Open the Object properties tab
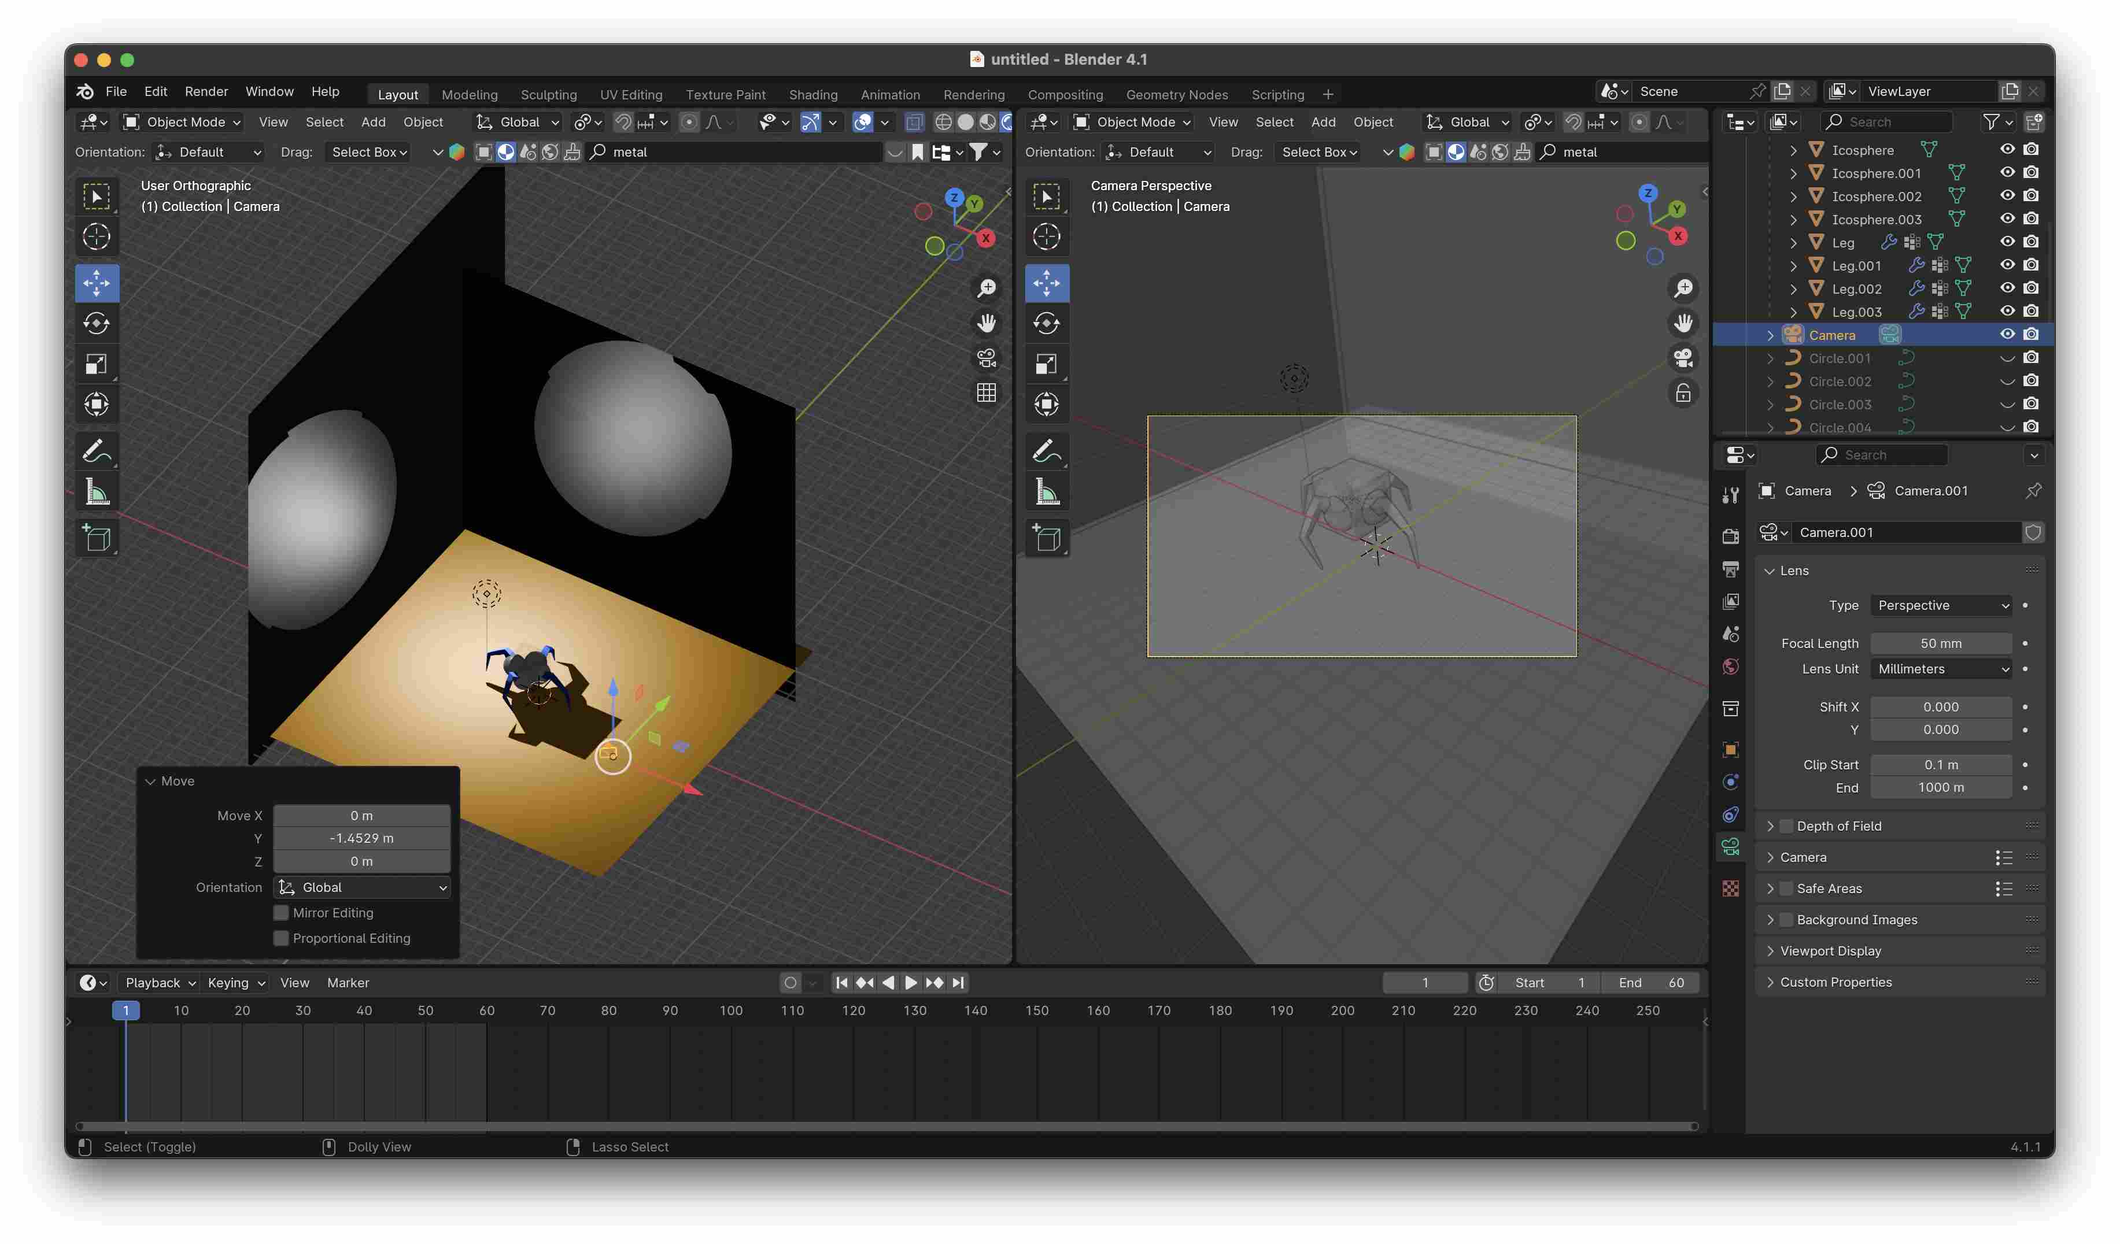Screen dimensions: 2120x1244 (1730, 749)
